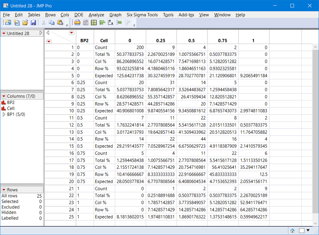Click the Excluded entry in Rows panel
Image resolution: width=319 pixels, height=235 pixels.
pos(22,207)
